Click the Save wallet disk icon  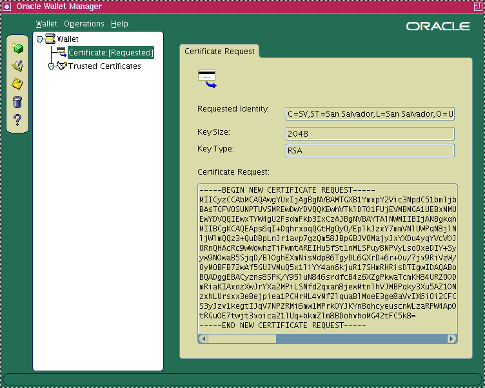click(x=17, y=84)
